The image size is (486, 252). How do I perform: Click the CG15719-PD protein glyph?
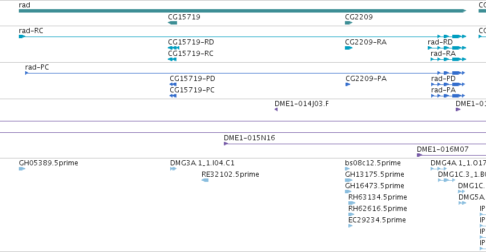coord(173,84)
